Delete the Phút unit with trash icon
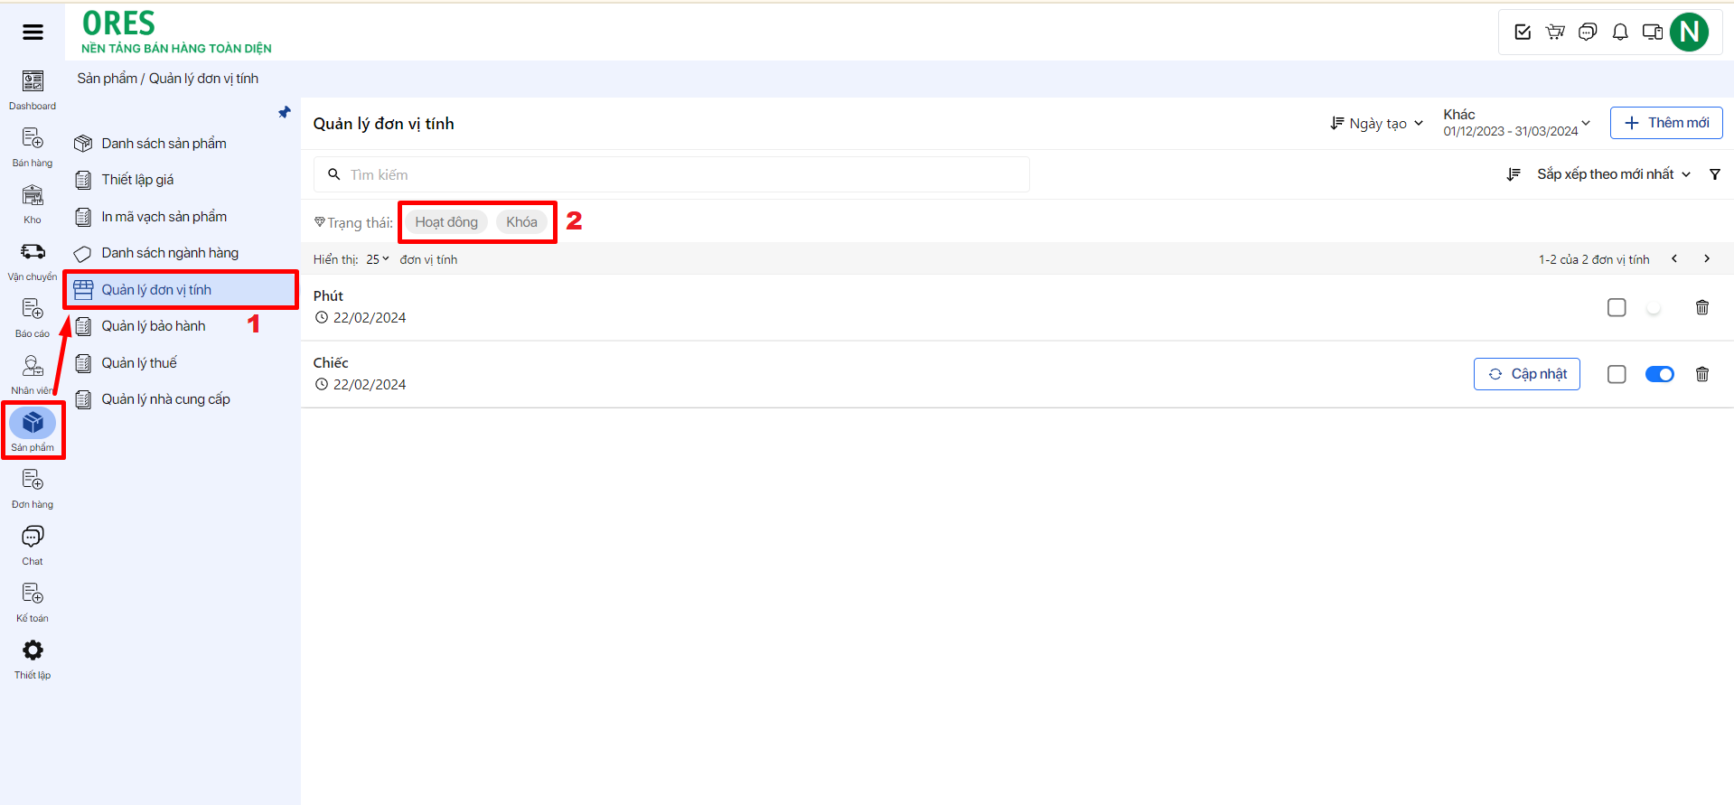Viewport: 1734px width, 805px height. 1702,307
